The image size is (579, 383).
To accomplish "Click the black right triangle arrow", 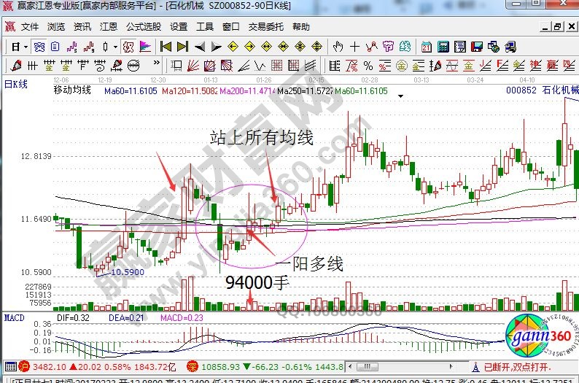I will click(x=217, y=47).
